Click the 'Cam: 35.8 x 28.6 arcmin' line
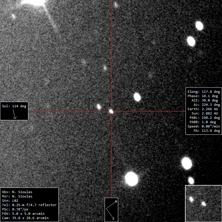This screenshot has height=222, width=222. pos(25,218)
